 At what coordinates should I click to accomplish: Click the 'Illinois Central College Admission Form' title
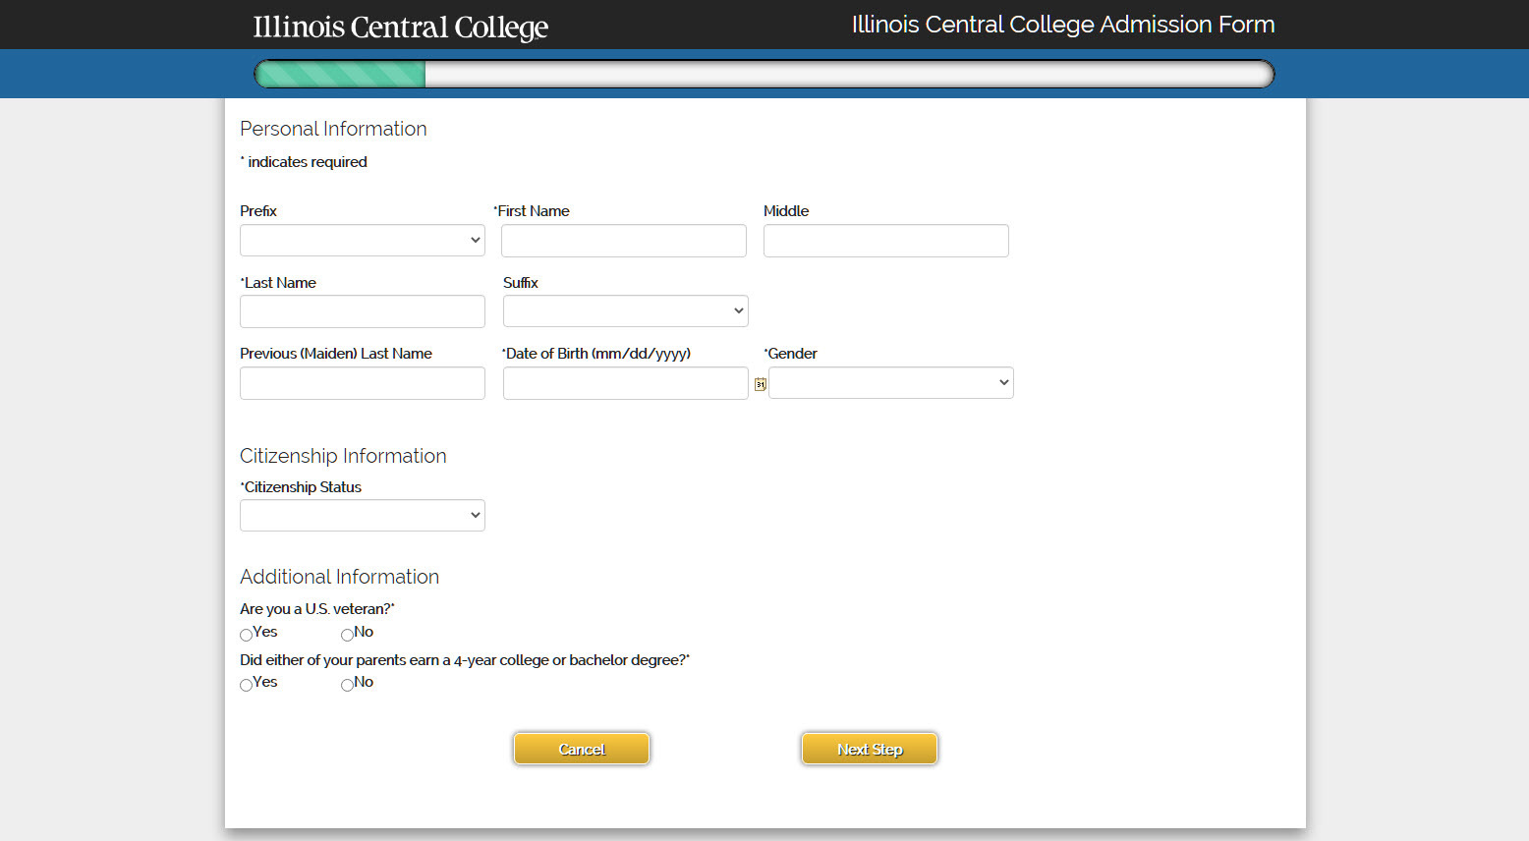(1063, 25)
